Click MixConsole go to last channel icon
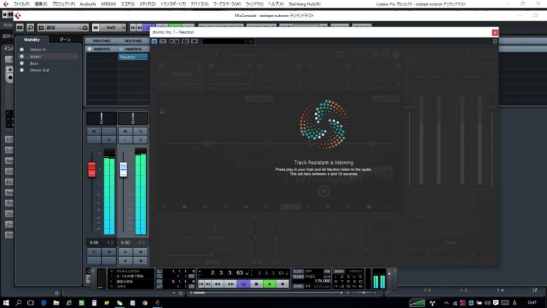This screenshot has width=547, height=308. [x=140, y=27]
